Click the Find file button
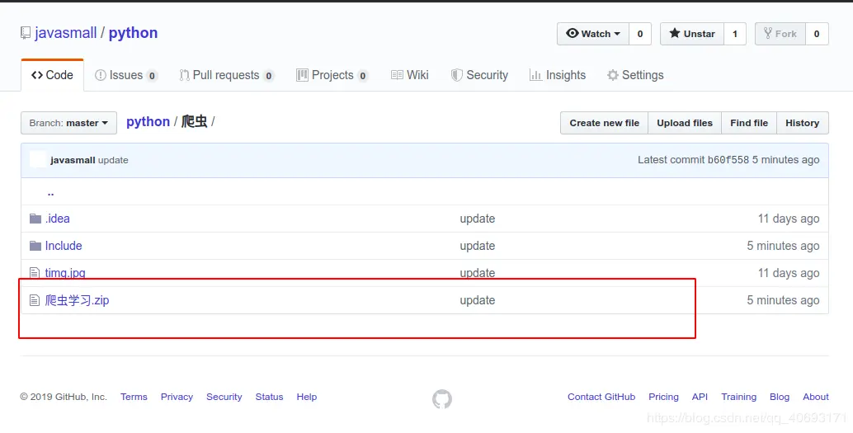The height and width of the screenshot is (433, 853). [x=749, y=123]
